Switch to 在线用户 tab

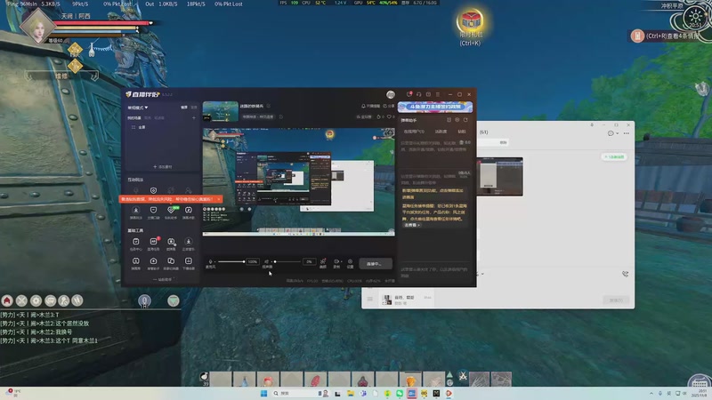click(x=414, y=132)
